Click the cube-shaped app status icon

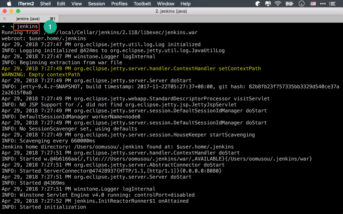(x=258, y=4)
